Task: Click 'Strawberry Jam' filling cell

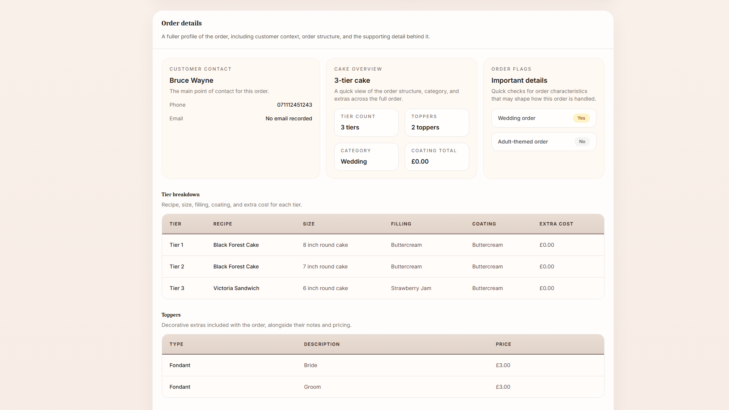Action: pyautogui.click(x=411, y=288)
